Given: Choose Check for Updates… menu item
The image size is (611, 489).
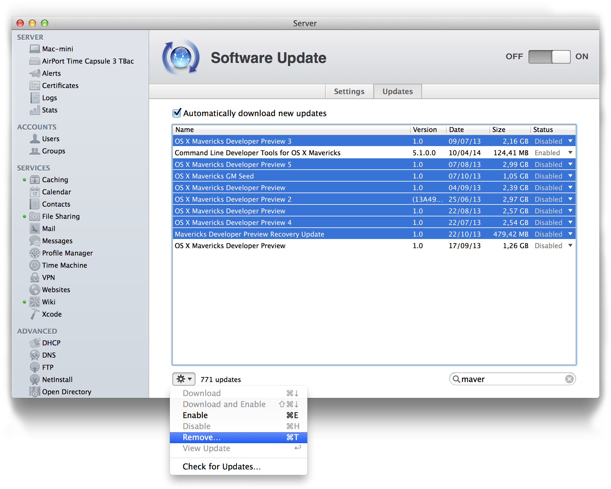Looking at the screenshot, I should (x=239, y=467).
